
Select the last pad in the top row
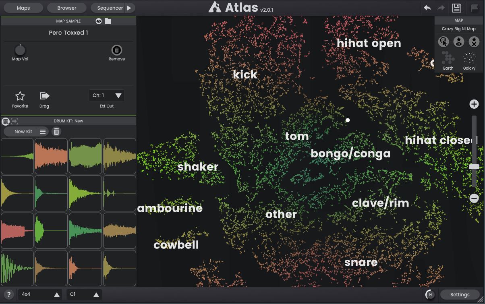tap(120, 156)
